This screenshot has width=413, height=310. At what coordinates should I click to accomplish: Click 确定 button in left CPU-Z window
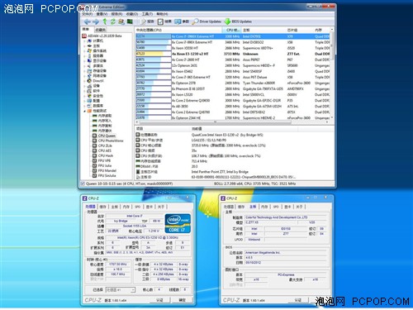[183, 300]
